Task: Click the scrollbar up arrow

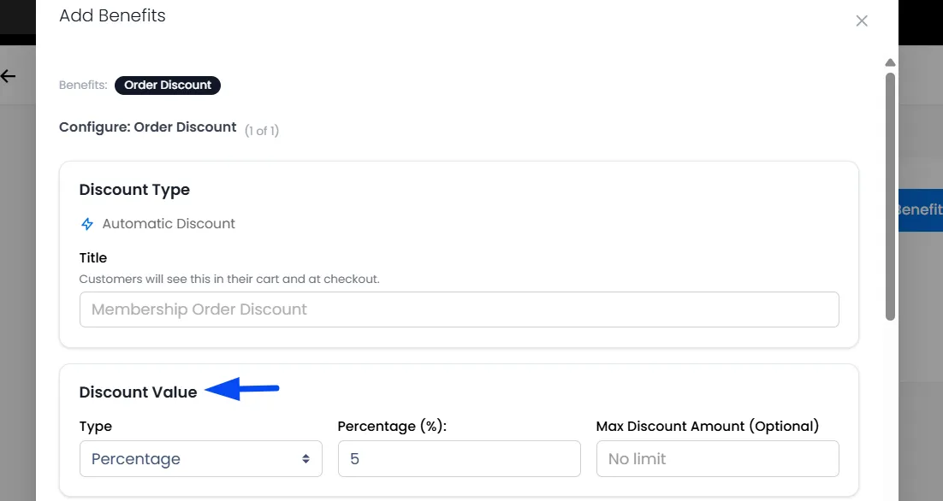Action: [x=890, y=62]
